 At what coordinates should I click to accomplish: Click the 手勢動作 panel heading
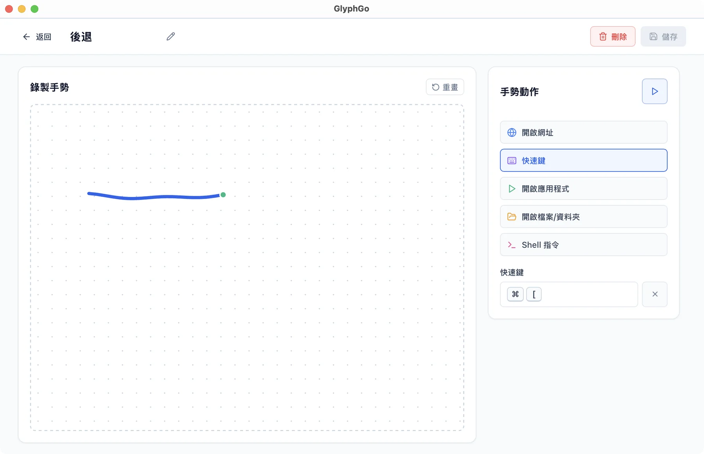[519, 92]
